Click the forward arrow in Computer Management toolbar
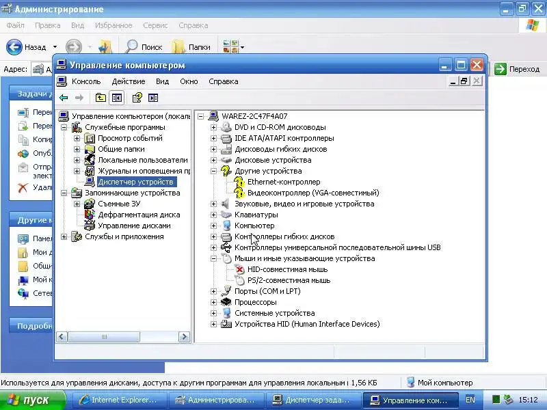Viewport: 547px width, 410px height. [x=79, y=98]
